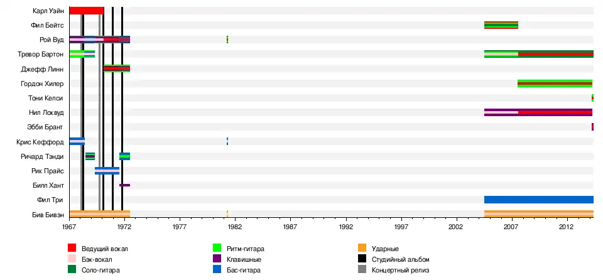Image resolution: width=603 pixels, height=280 pixels.
Task: Click Рик Прайс's blue timeline bar
Action: (107, 171)
